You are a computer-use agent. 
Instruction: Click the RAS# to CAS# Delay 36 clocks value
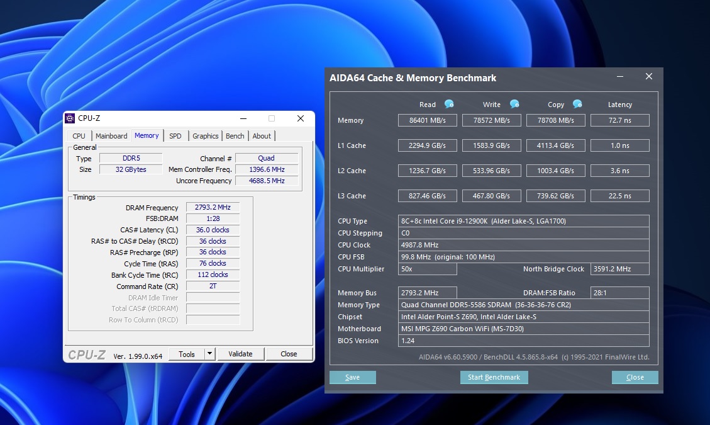213,241
